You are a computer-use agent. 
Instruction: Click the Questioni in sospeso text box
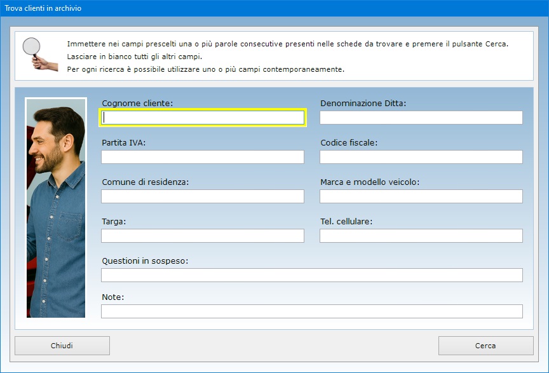pyautogui.click(x=311, y=275)
